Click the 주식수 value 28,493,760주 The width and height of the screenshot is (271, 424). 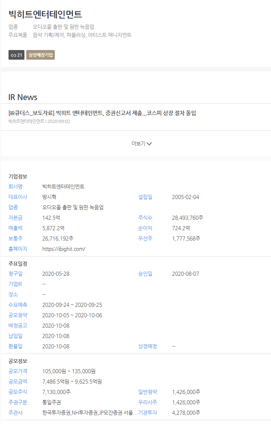(x=187, y=218)
